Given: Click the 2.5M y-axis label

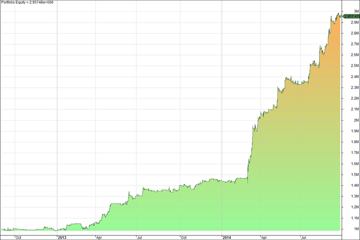Looking at the screenshot, I should (355, 66).
